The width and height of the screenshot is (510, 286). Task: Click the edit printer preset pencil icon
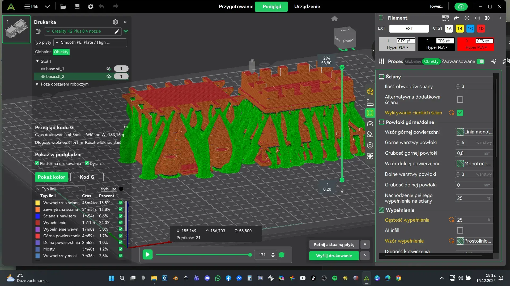[117, 32]
